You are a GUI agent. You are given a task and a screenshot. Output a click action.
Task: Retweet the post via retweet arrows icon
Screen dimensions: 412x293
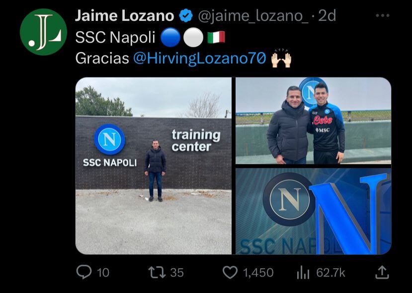157,272
